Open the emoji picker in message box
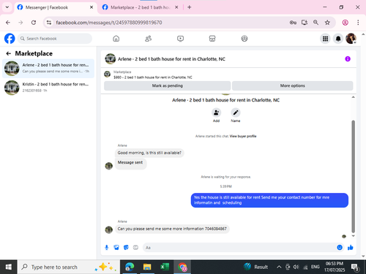Screen dimensions: 366x274 340,248
